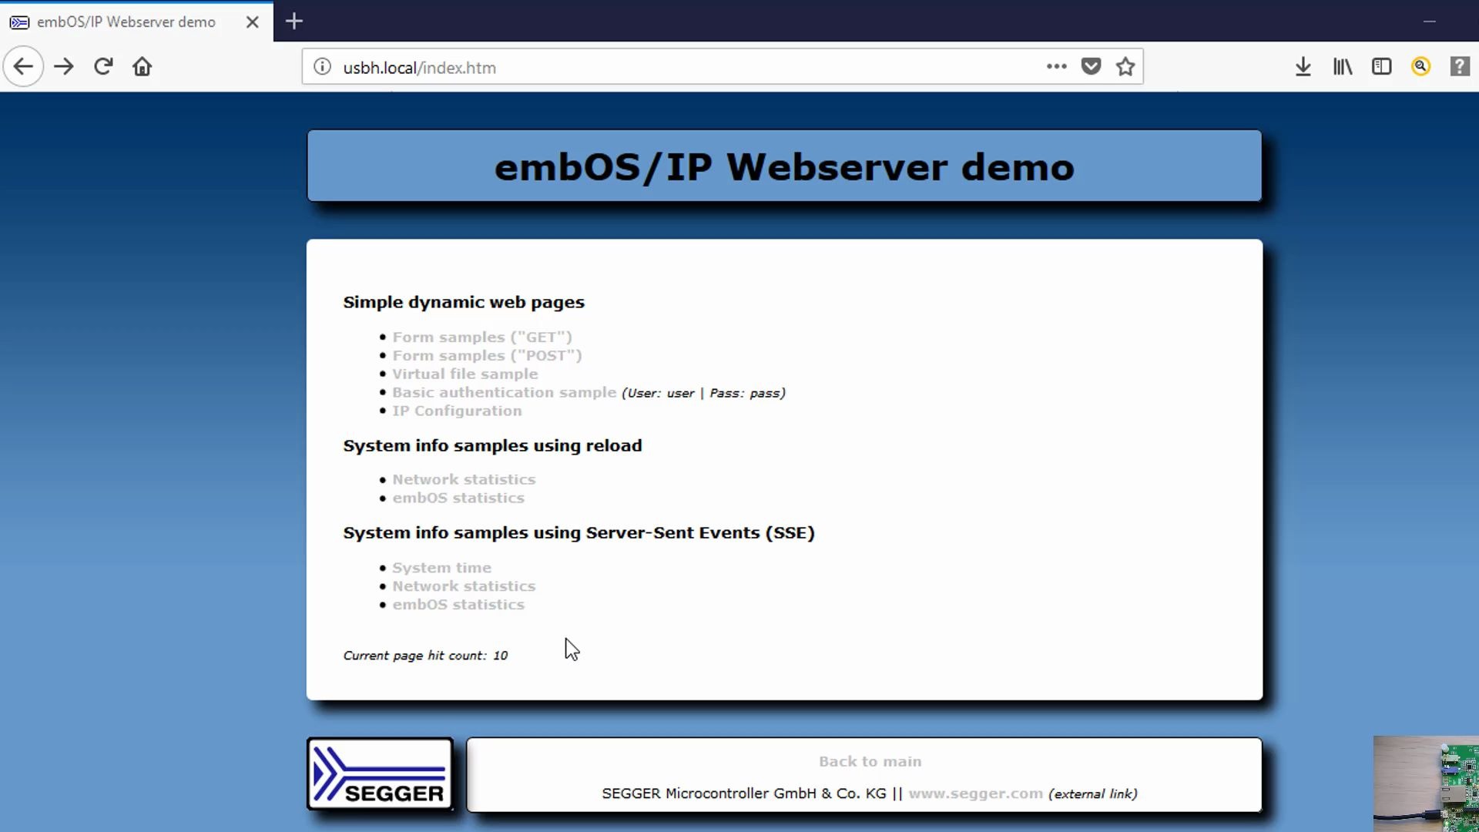The width and height of the screenshot is (1479, 832).
Task: Visit www.segger.com external link
Action: 975,793
